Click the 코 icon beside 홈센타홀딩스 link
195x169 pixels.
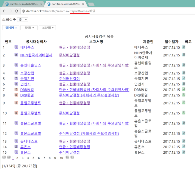coord(16,65)
